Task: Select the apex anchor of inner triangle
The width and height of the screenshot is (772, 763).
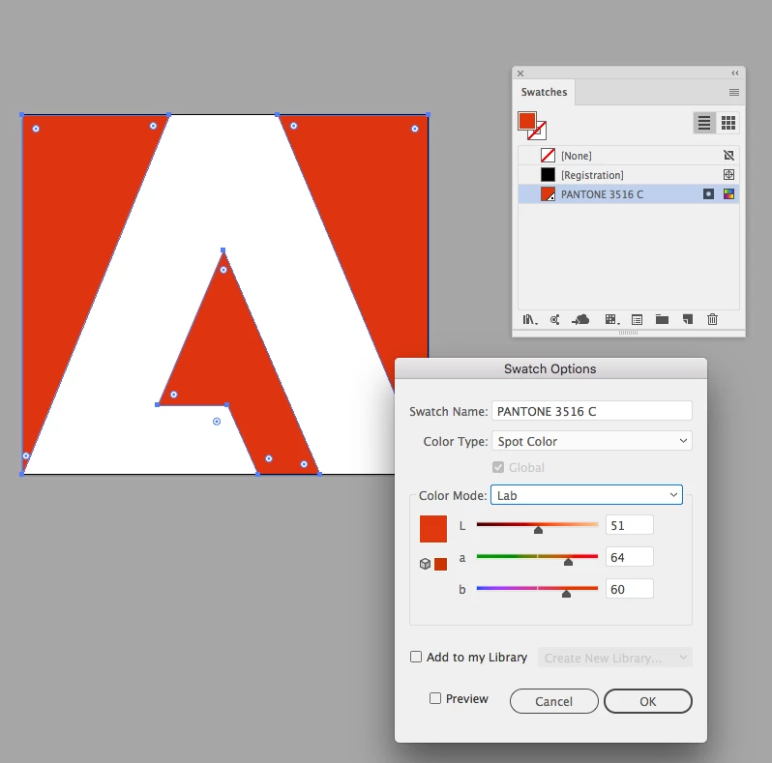Action: 223,250
